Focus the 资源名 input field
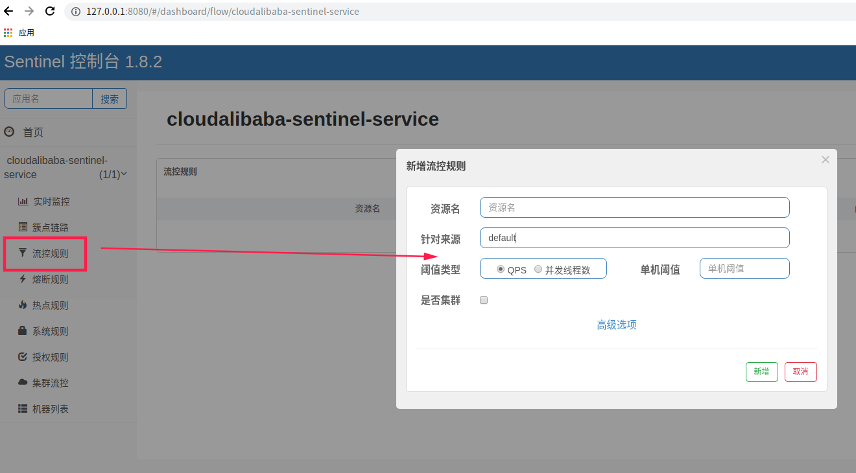Image resolution: width=856 pixels, height=473 pixels. click(x=635, y=207)
